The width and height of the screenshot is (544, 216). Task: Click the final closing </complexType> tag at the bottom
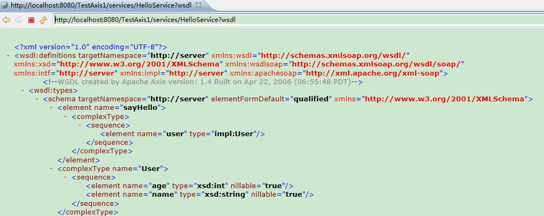[88, 212]
